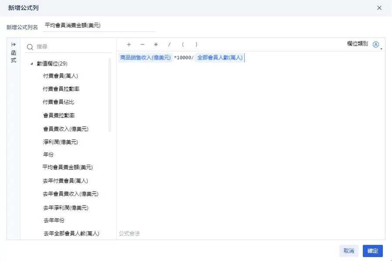Click the 商品銷售收入(億美元) formula token

[x=145, y=58]
